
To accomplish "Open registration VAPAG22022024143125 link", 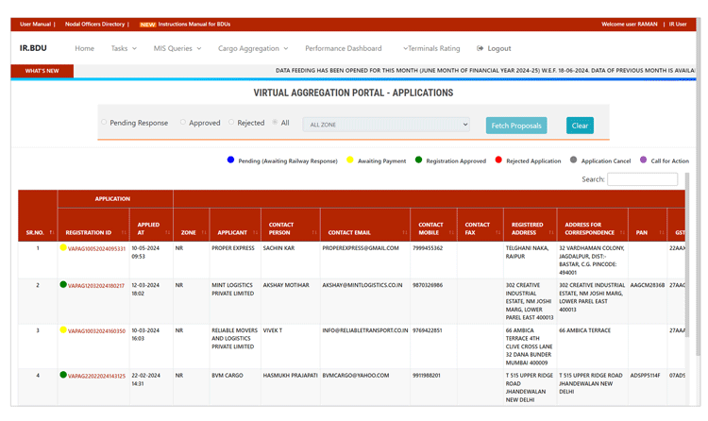I will click(x=96, y=377).
